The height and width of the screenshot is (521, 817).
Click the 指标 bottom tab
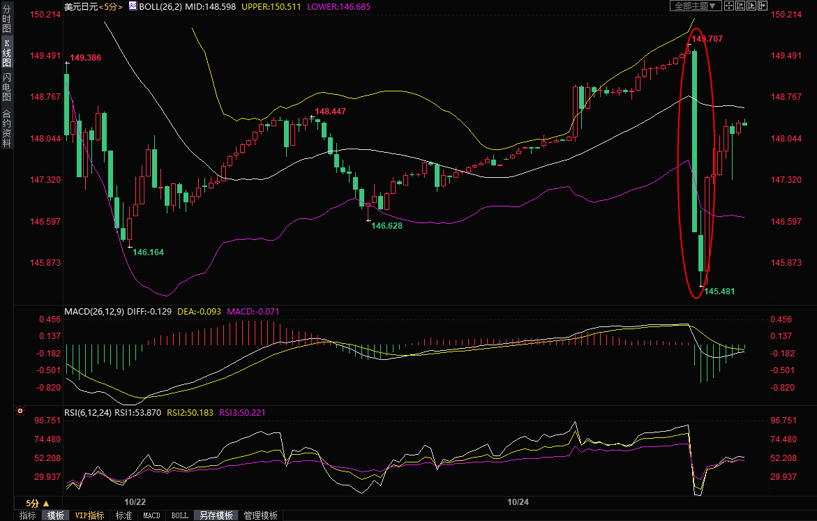click(28, 515)
